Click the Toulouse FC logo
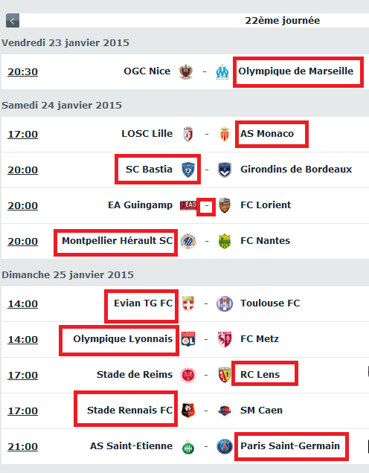 [x=225, y=303]
